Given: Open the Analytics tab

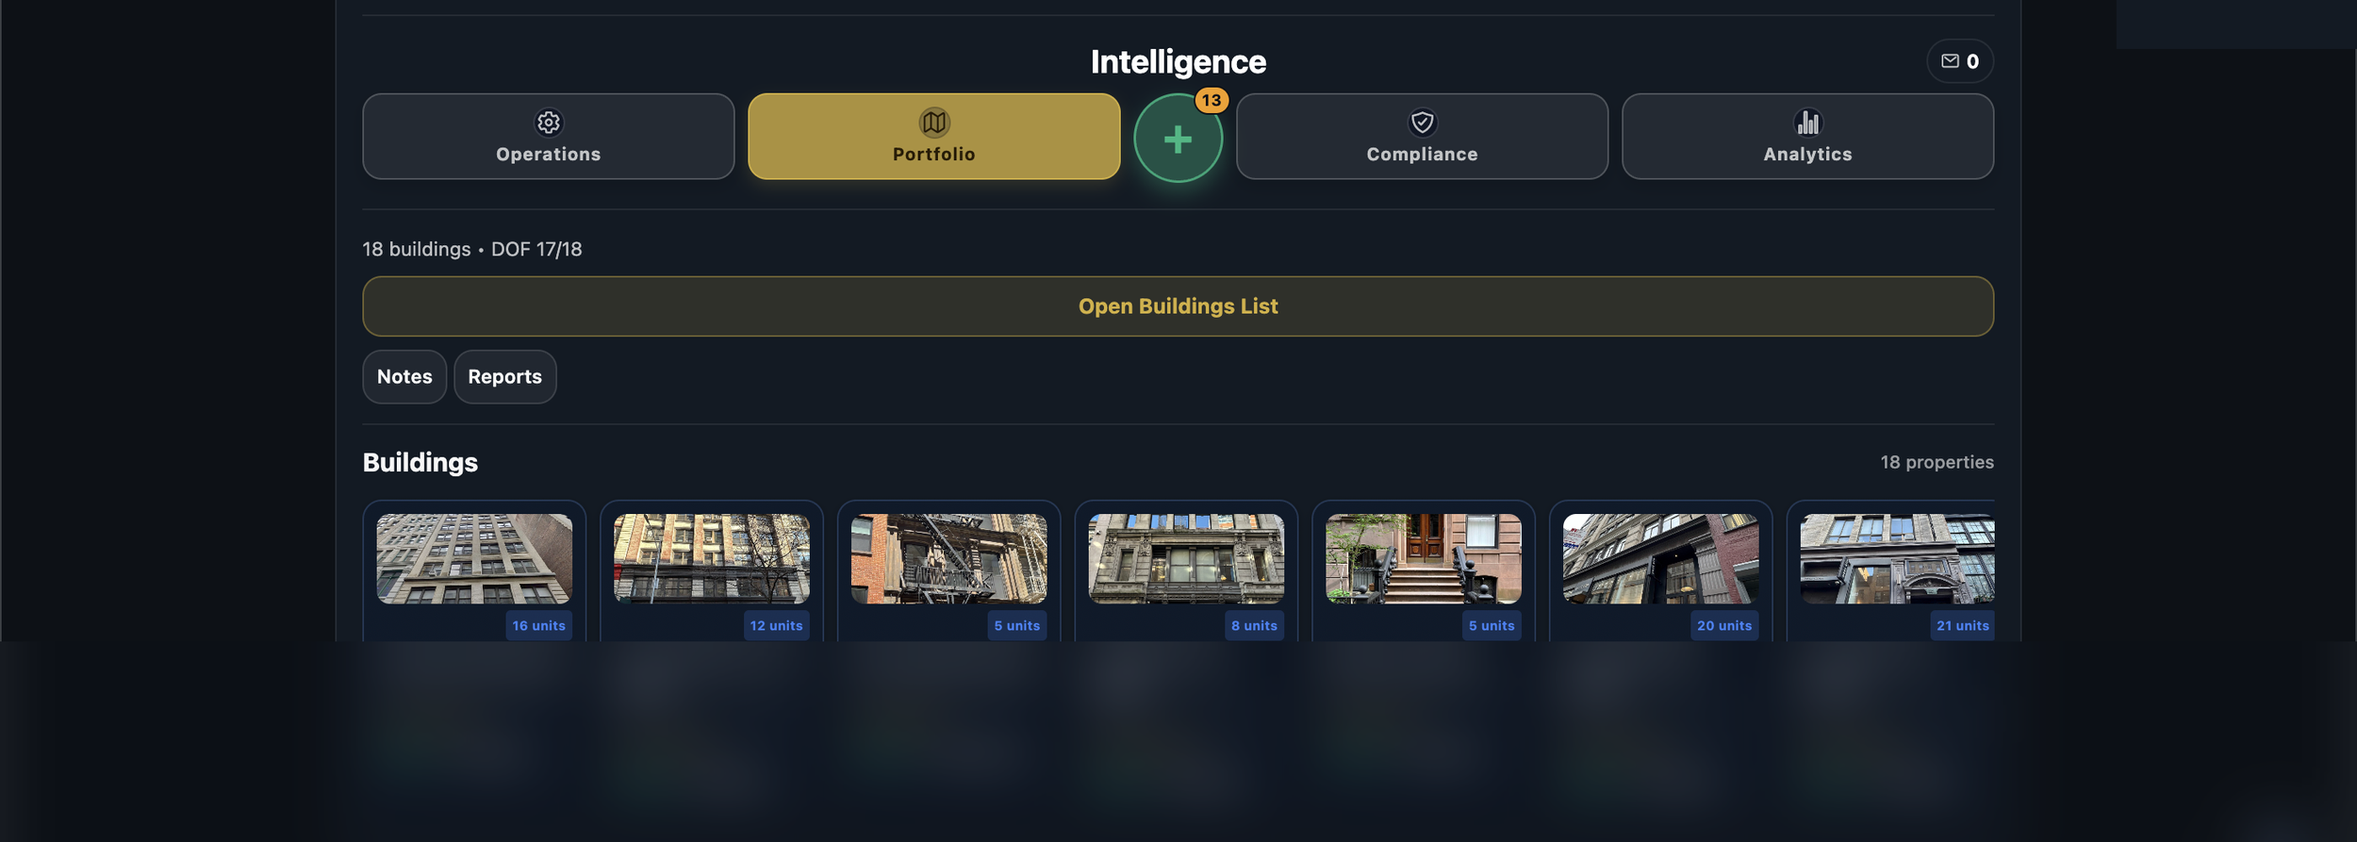Looking at the screenshot, I should point(1807,136).
